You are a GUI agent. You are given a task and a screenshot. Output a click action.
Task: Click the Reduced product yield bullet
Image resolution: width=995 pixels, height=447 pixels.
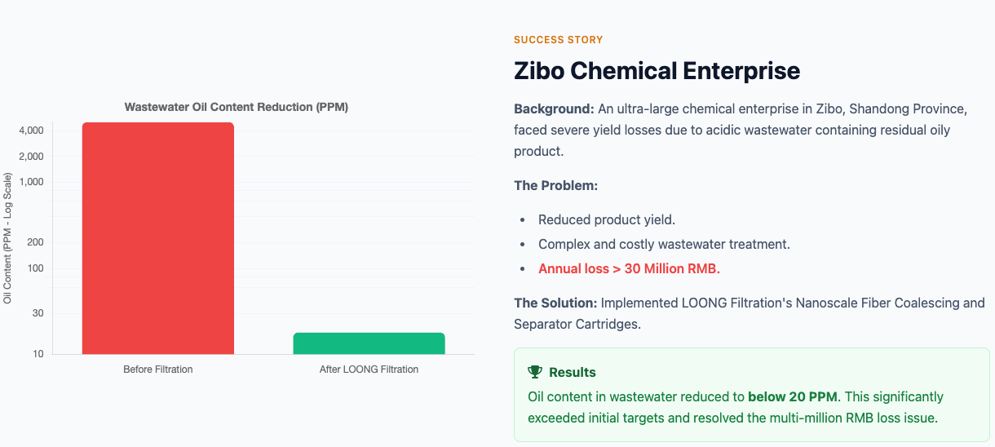(x=607, y=219)
